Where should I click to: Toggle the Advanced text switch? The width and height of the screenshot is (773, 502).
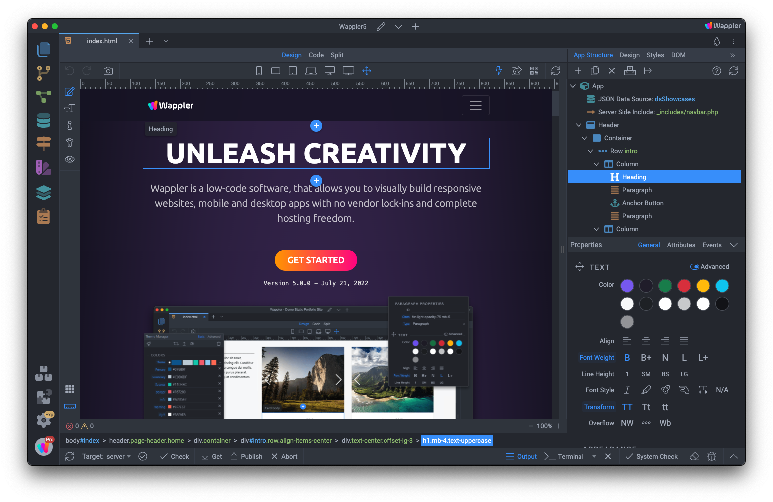click(x=695, y=267)
